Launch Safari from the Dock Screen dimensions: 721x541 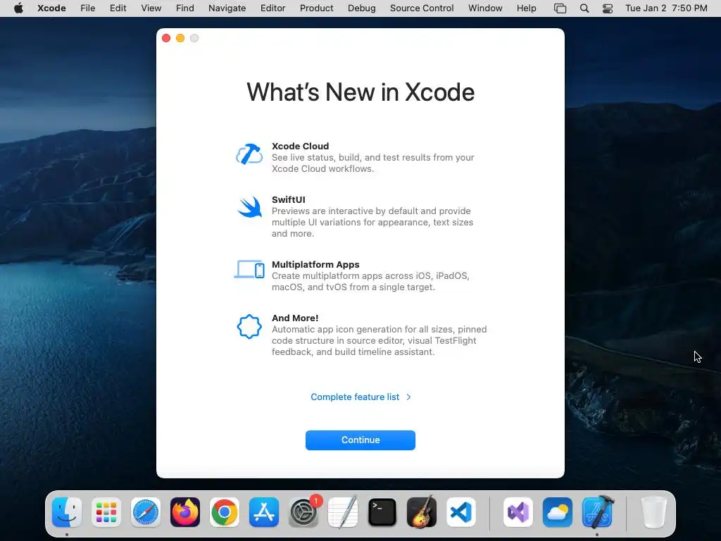point(146,512)
